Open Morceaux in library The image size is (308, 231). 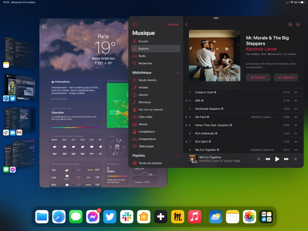tap(156, 102)
